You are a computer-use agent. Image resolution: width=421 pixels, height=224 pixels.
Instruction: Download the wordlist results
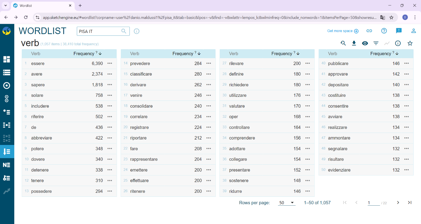tap(354, 43)
